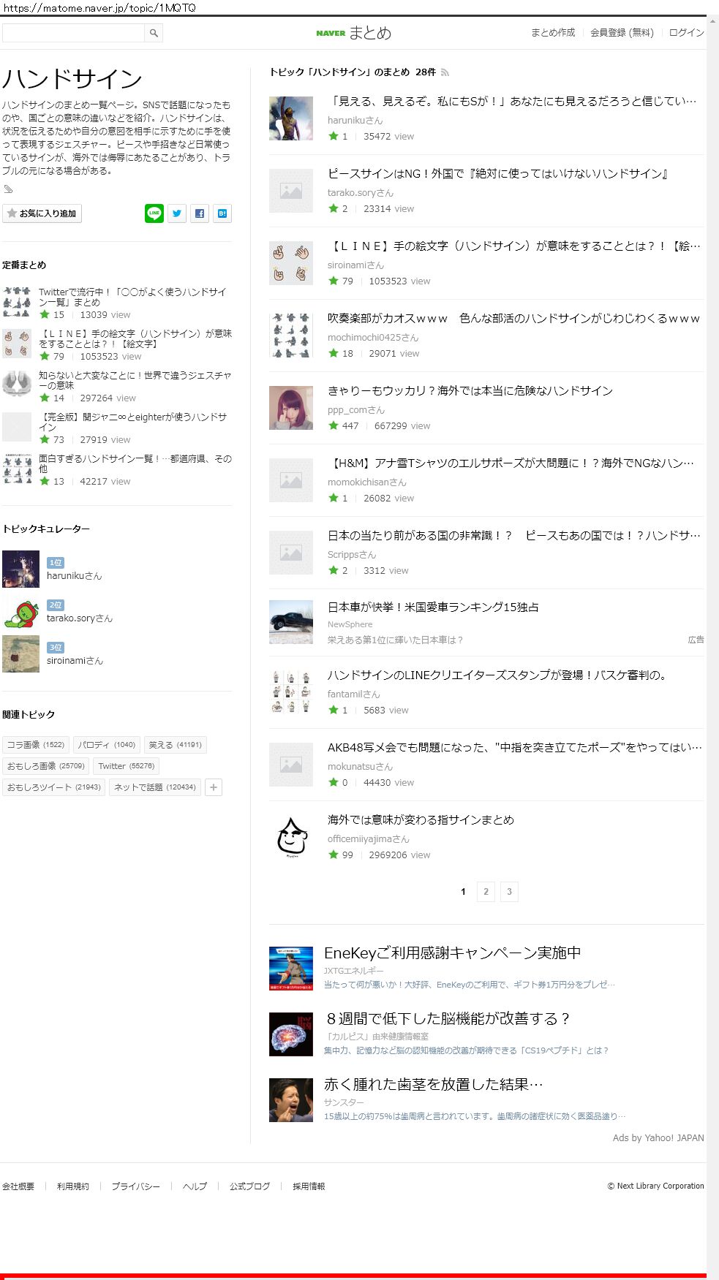The height and width of the screenshot is (1280, 719).
Task: Focus the search input field
Action: [73, 33]
